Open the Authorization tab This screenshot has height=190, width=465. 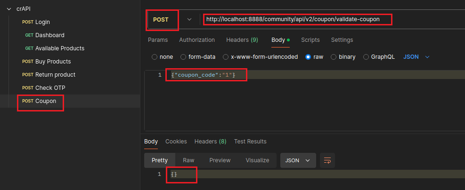pyautogui.click(x=197, y=40)
